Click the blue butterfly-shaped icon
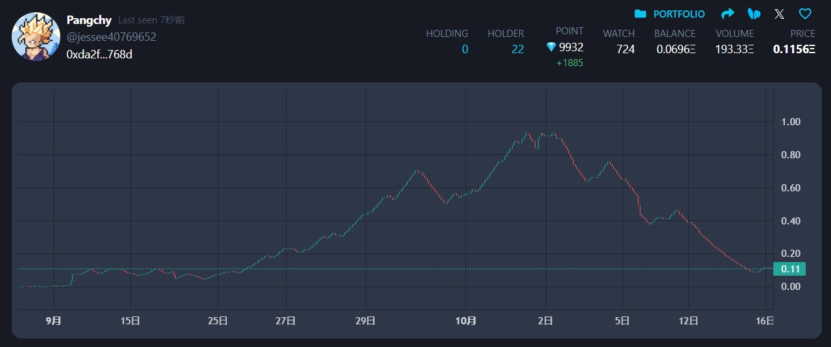 754,14
